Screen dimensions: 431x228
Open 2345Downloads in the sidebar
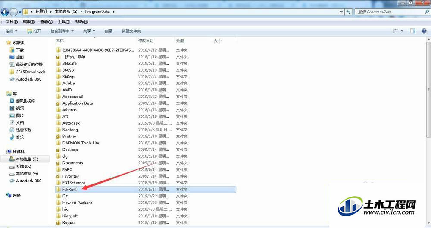click(x=31, y=72)
